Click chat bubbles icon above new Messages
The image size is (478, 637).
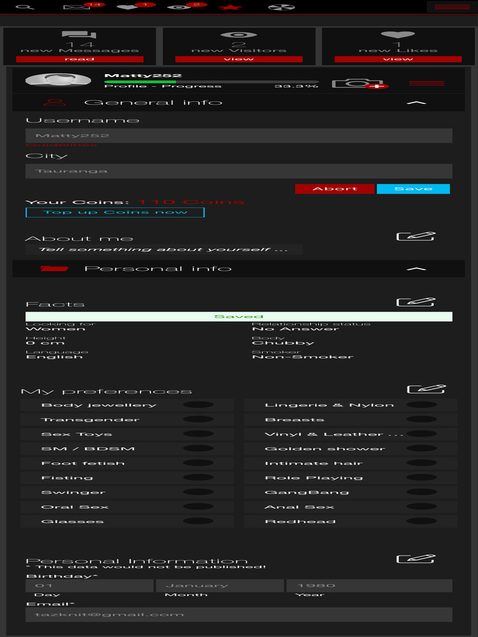tap(79, 35)
